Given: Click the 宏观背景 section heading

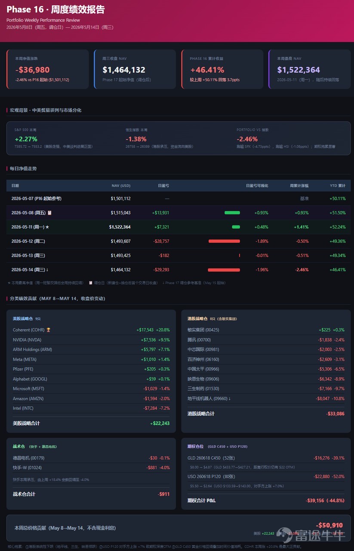Looking at the screenshot, I should 46,110.
